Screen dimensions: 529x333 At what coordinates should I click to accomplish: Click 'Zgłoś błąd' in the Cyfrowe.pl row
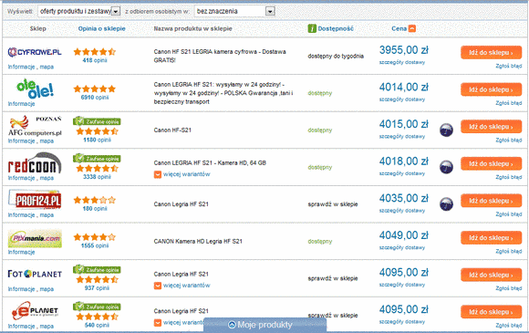(x=509, y=66)
